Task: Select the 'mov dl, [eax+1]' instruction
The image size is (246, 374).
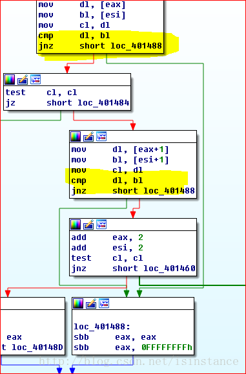Action: point(120,149)
